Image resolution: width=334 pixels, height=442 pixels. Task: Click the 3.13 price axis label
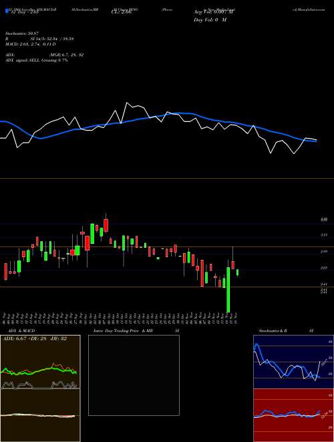click(324, 234)
